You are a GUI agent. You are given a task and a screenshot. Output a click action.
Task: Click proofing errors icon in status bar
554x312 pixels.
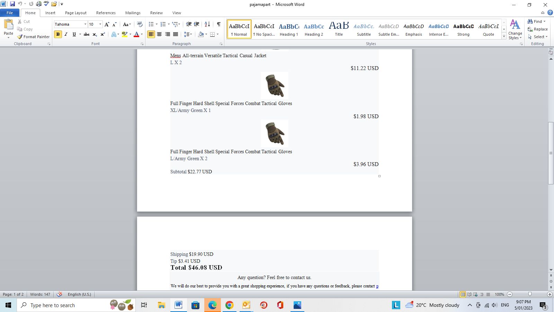pos(60,294)
